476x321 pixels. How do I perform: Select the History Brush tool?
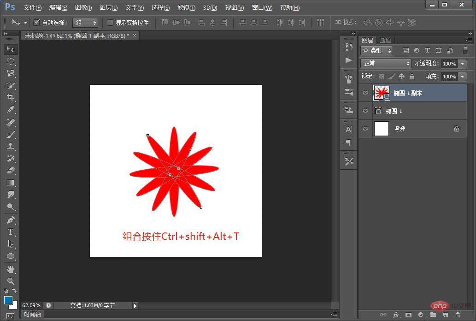tap(11, 159)
